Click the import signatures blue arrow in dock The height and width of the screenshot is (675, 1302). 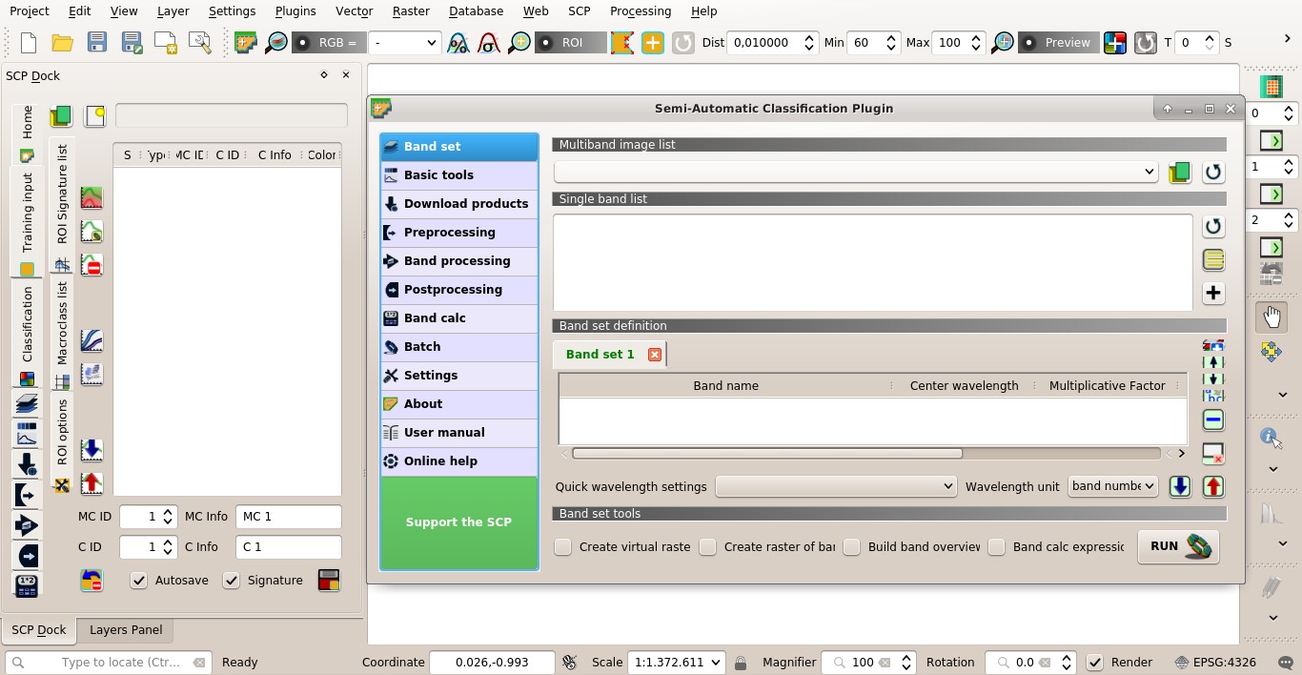[92, 449]
